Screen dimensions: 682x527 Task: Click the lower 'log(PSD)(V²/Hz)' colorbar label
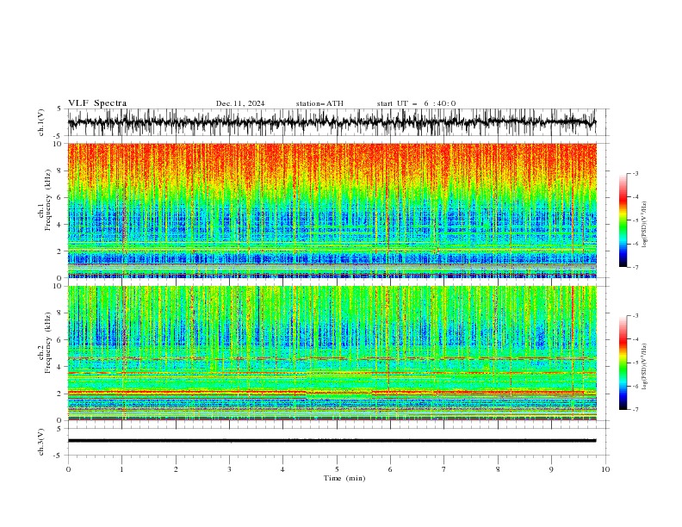(645, 367)
